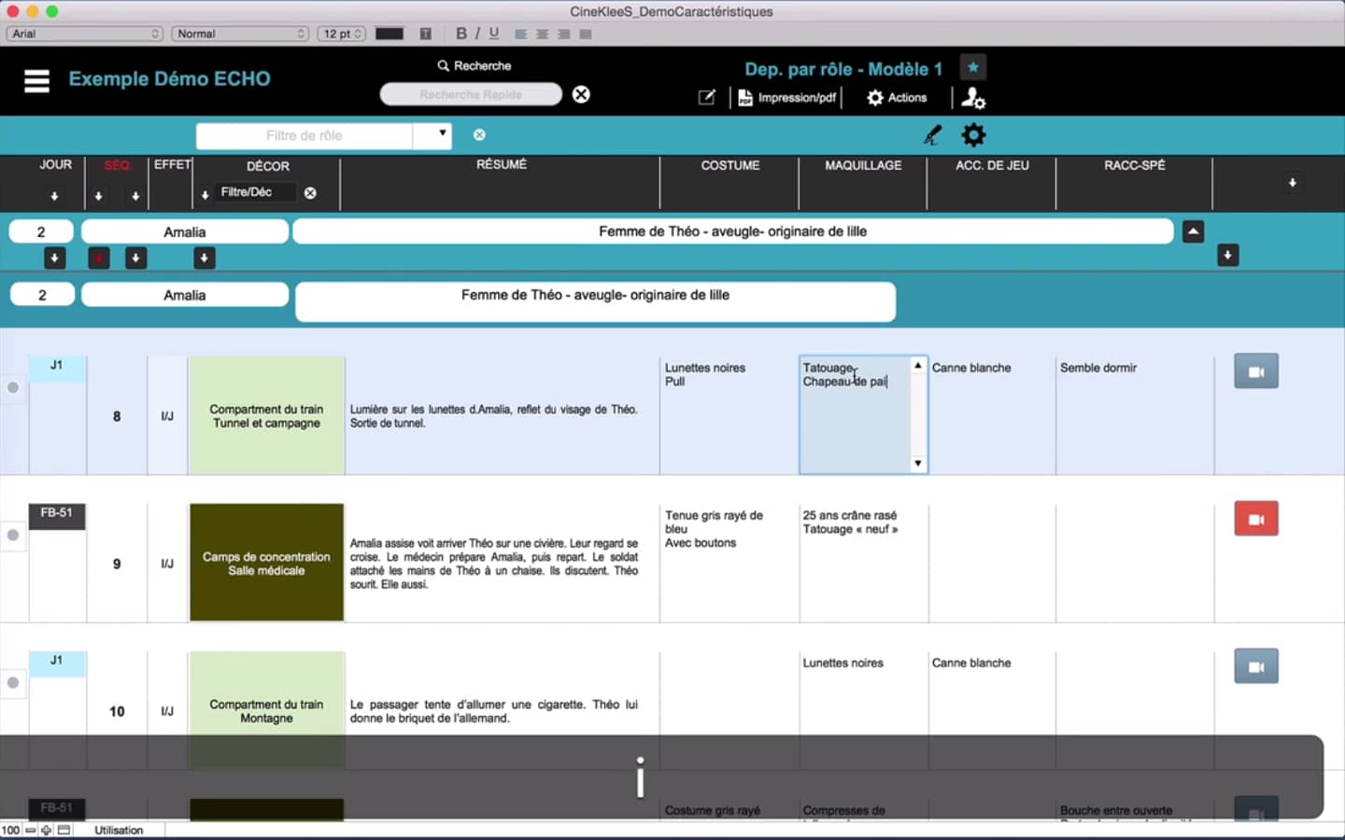Click the down arrow below the collapse button

(1227, 255)
